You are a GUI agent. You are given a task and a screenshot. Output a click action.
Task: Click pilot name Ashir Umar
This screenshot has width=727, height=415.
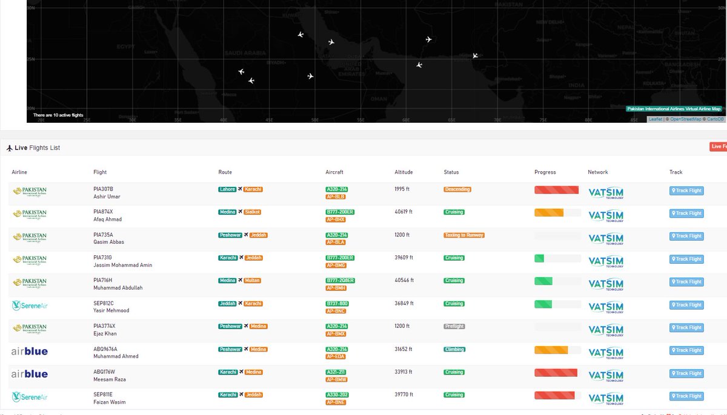click(x=107, y=197)
